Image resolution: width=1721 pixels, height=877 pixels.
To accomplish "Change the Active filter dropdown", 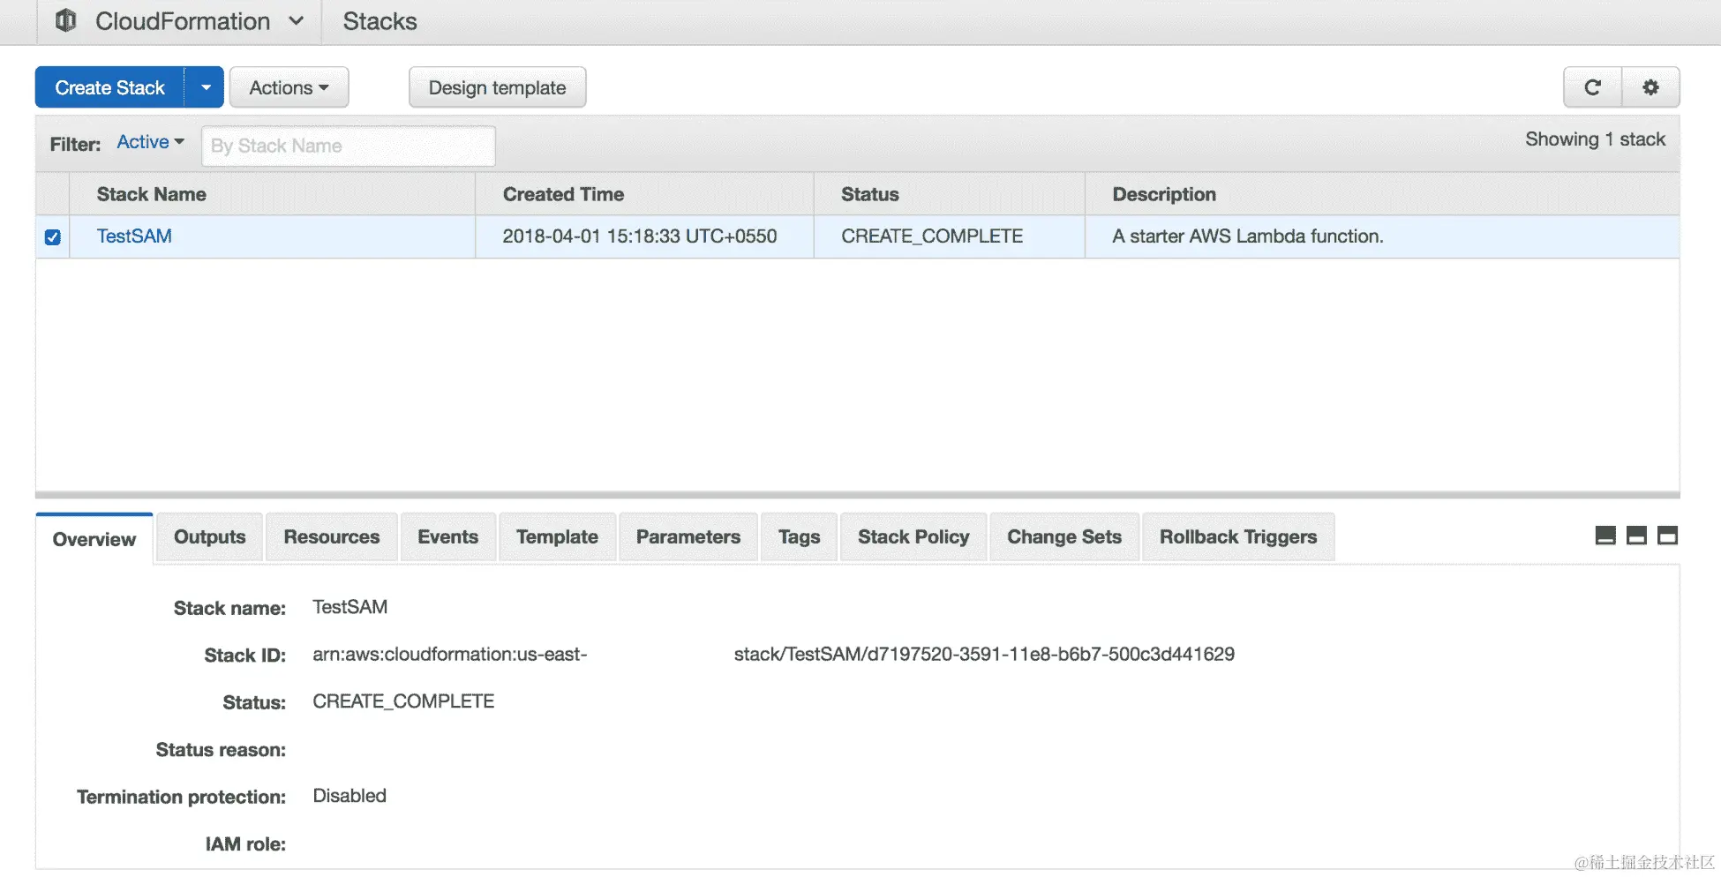I will (x=150, y=142).
